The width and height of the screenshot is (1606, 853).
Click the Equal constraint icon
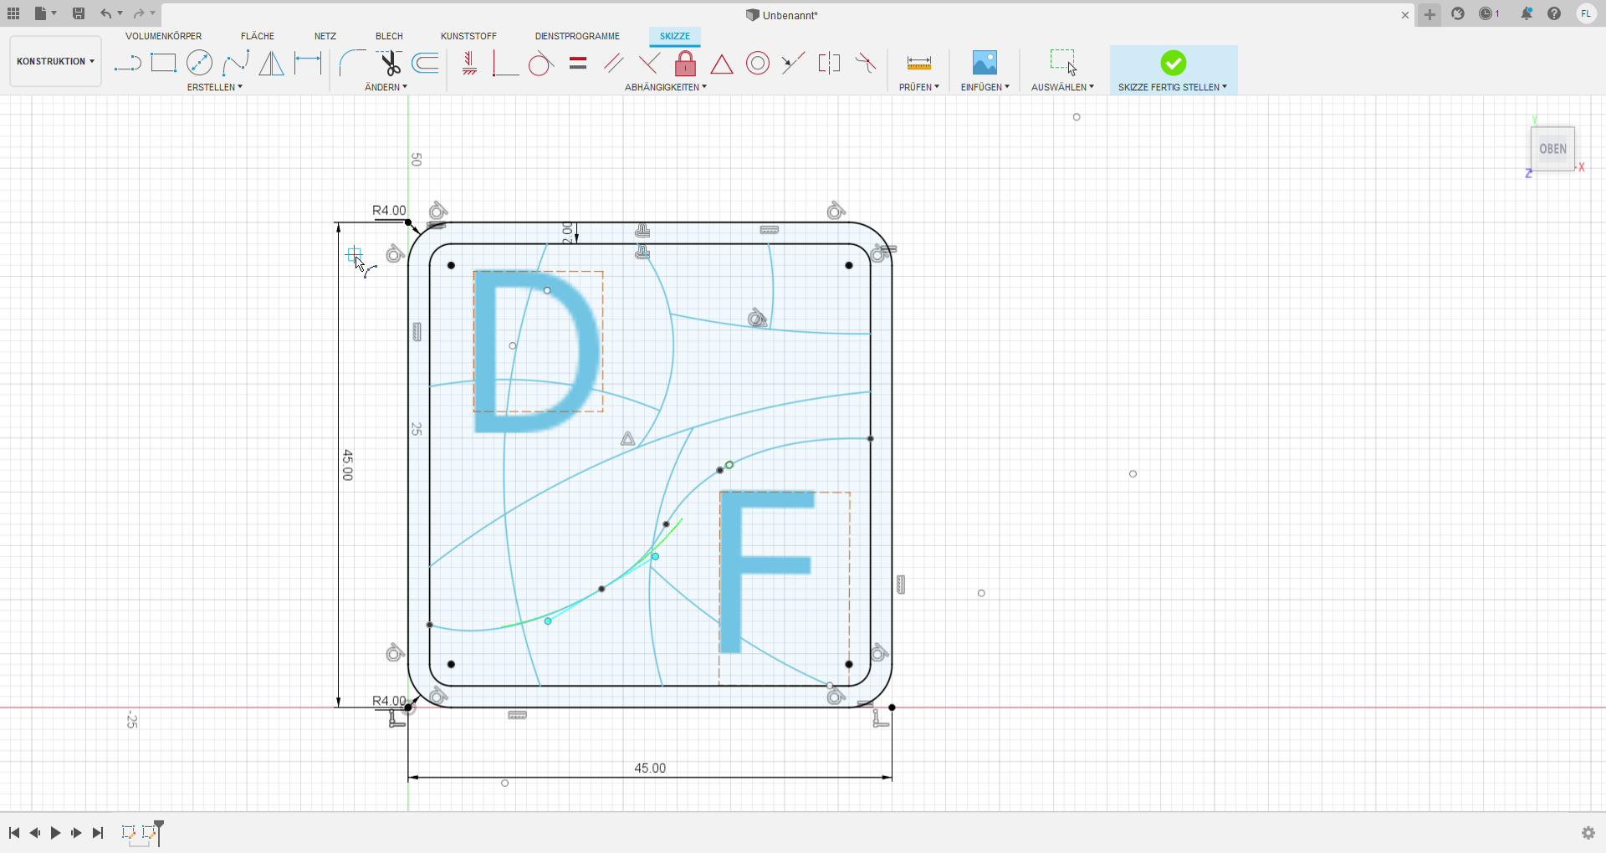578,64
